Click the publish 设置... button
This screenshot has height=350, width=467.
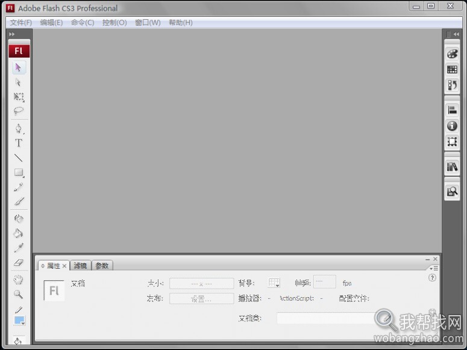(x=202, y=299)
